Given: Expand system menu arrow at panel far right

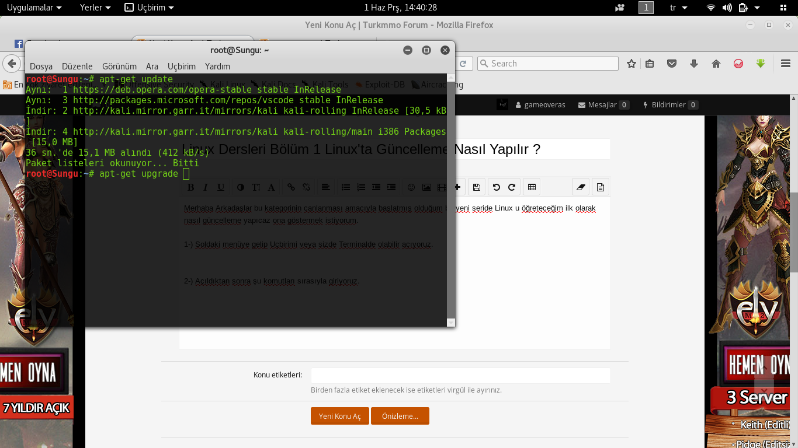Looking at the screenshot, I should (758, 8).
